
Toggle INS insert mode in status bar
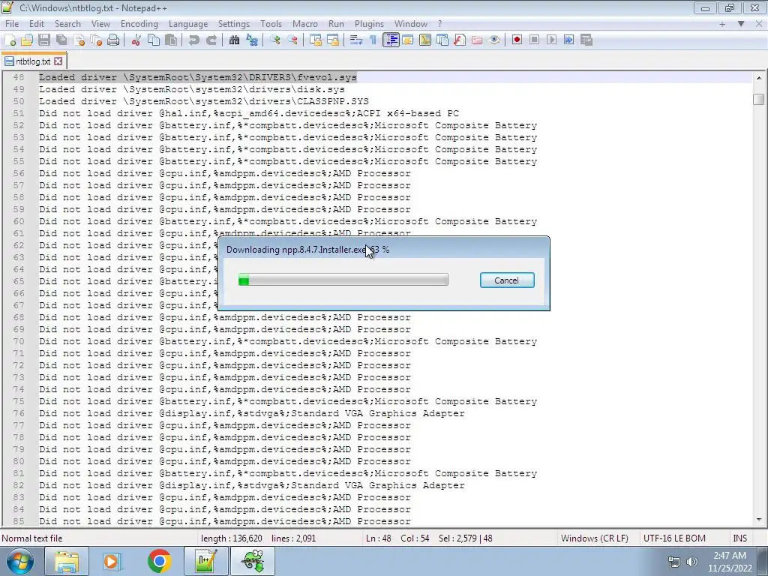tap(739, 538)
